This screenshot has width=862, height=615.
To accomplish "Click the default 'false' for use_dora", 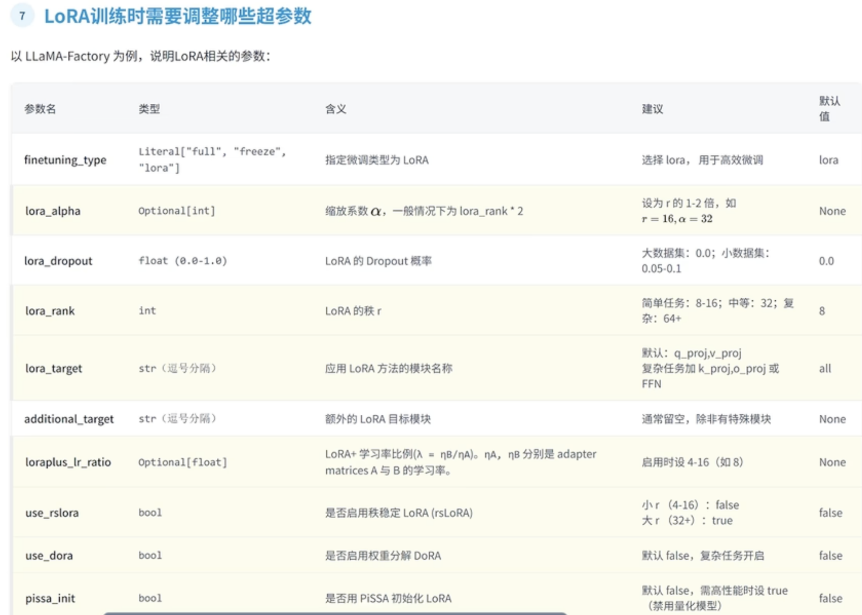I will tap(831, 555).
